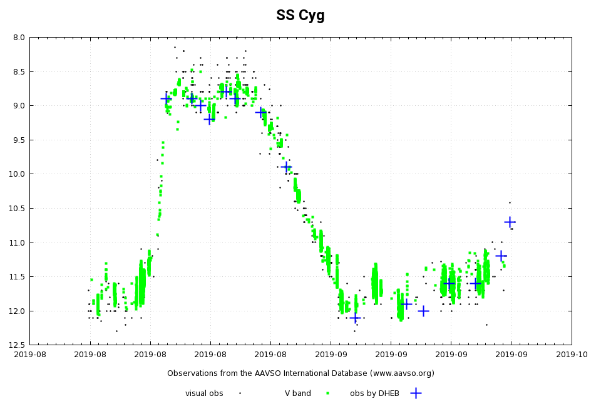
Task: Click the 'V band' legend label
Action: (x=298, y=393)
